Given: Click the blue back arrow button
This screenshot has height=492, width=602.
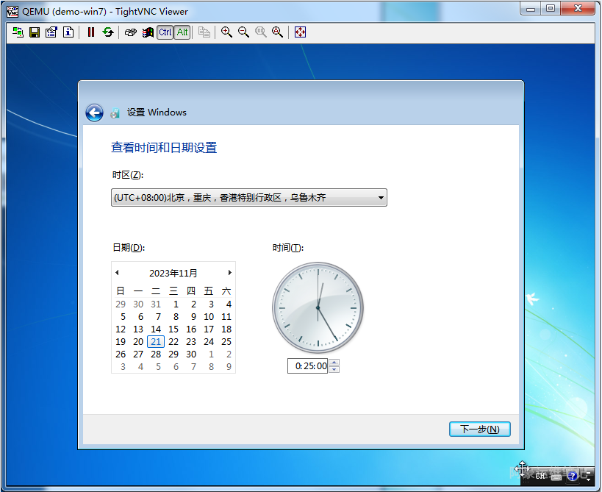Looking at the screenshot, I should coord(94,113).
